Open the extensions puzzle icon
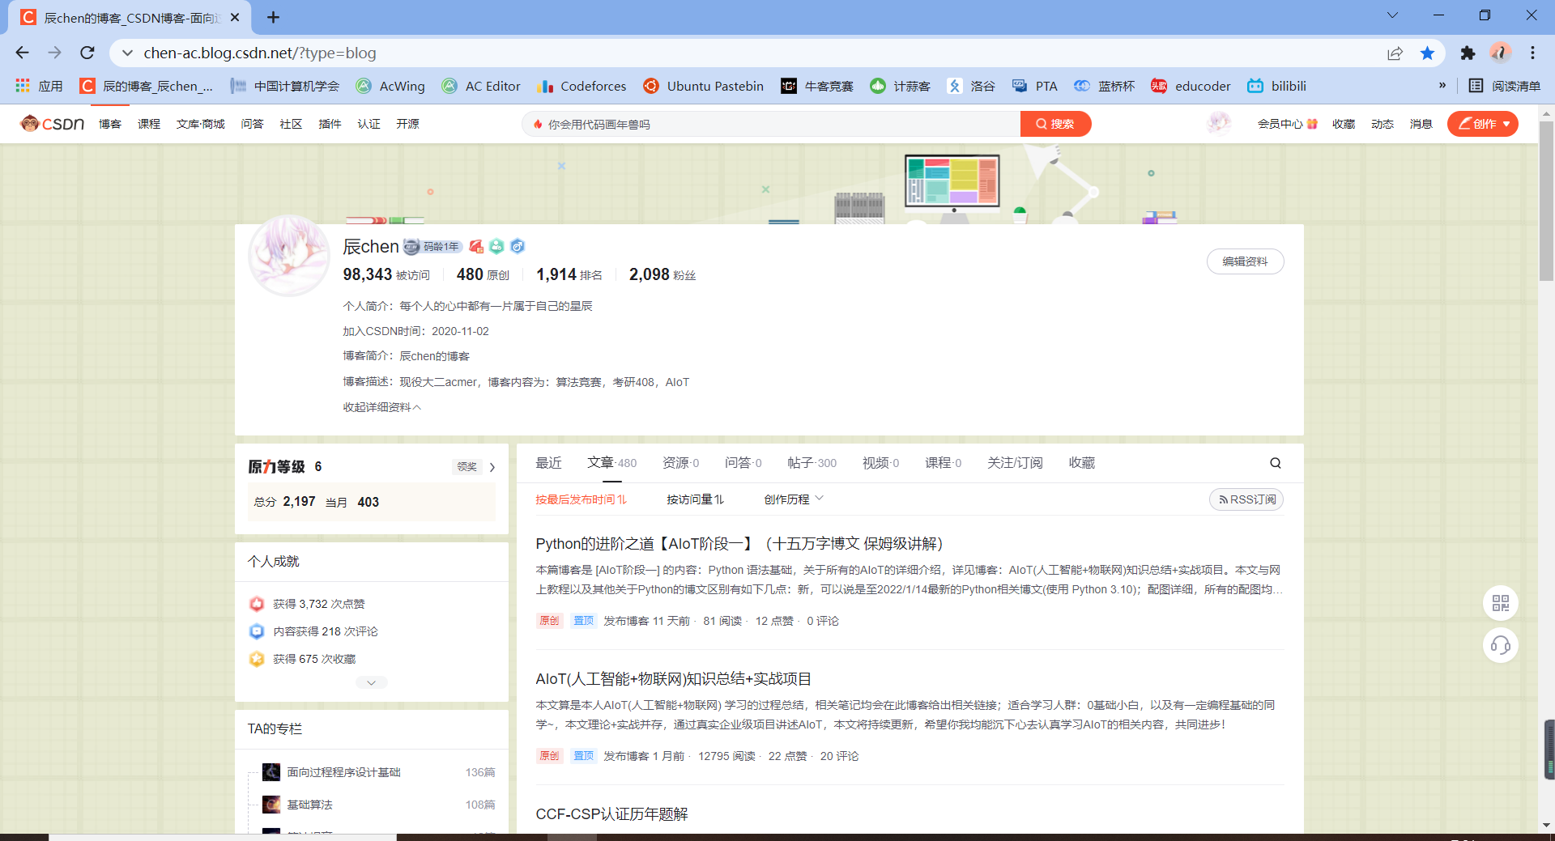This screenshot has height=841, width=1555. click(x=1468, y=53)
